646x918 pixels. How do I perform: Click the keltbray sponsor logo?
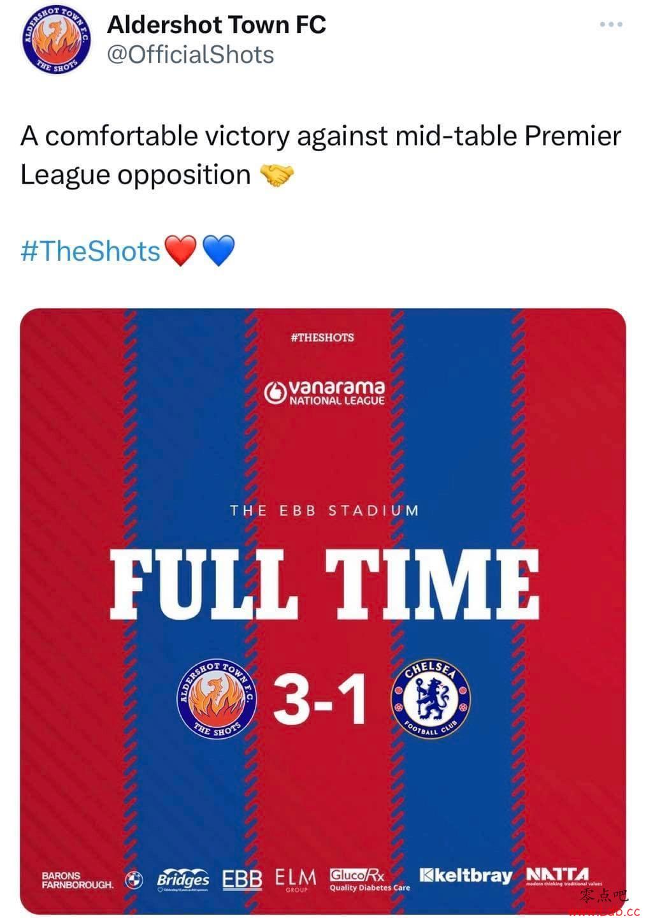[x=466, y=875]
